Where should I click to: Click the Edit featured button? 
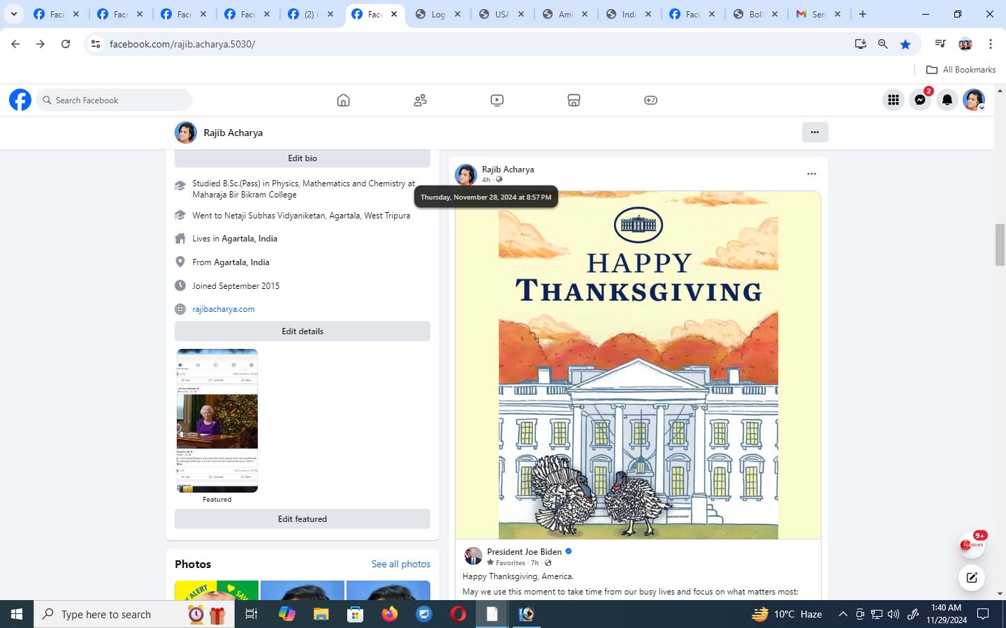[302, 519]
